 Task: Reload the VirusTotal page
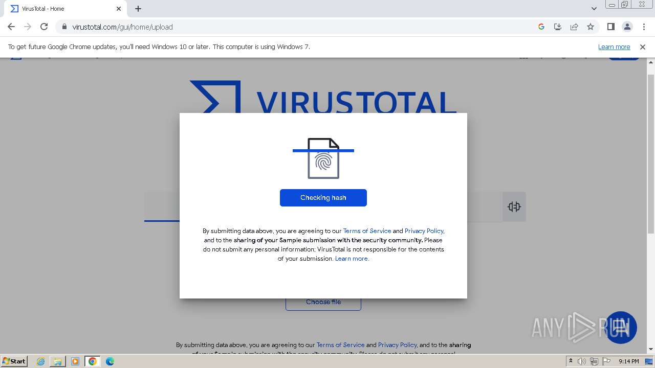point(44,27)
